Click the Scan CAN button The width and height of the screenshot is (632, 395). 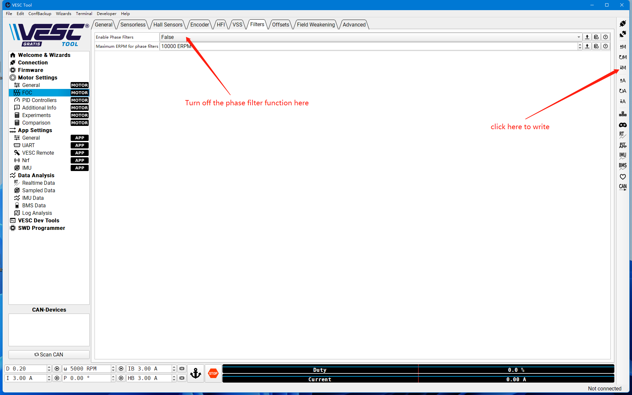49,354
